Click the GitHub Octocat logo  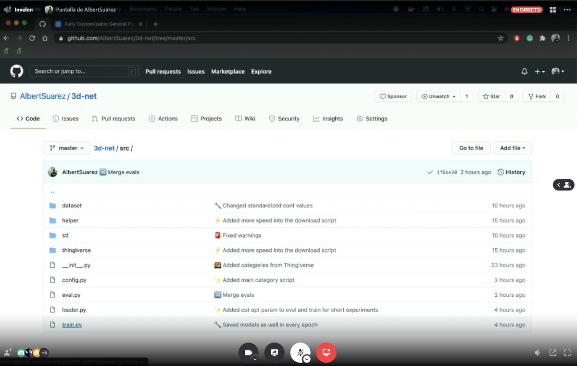(x=17, y=72)
